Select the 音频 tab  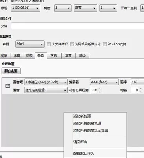point(41,56)
